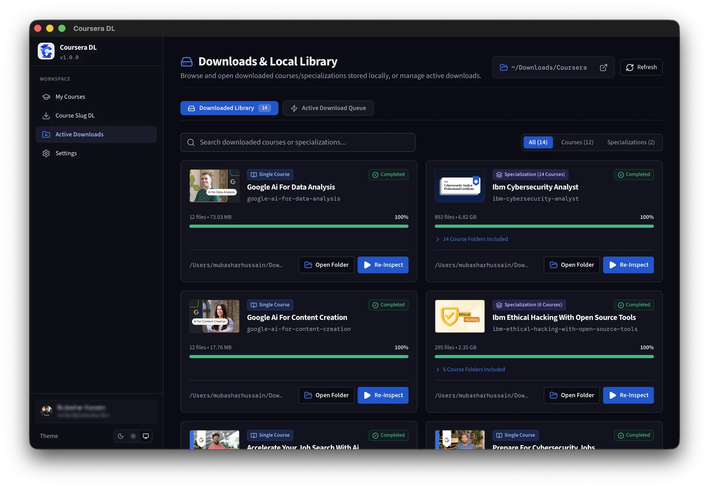
Task: Click Completed status on Prepare For Cybersecurity Jobs
Action: pyautogui.click(x=634, y=435)
